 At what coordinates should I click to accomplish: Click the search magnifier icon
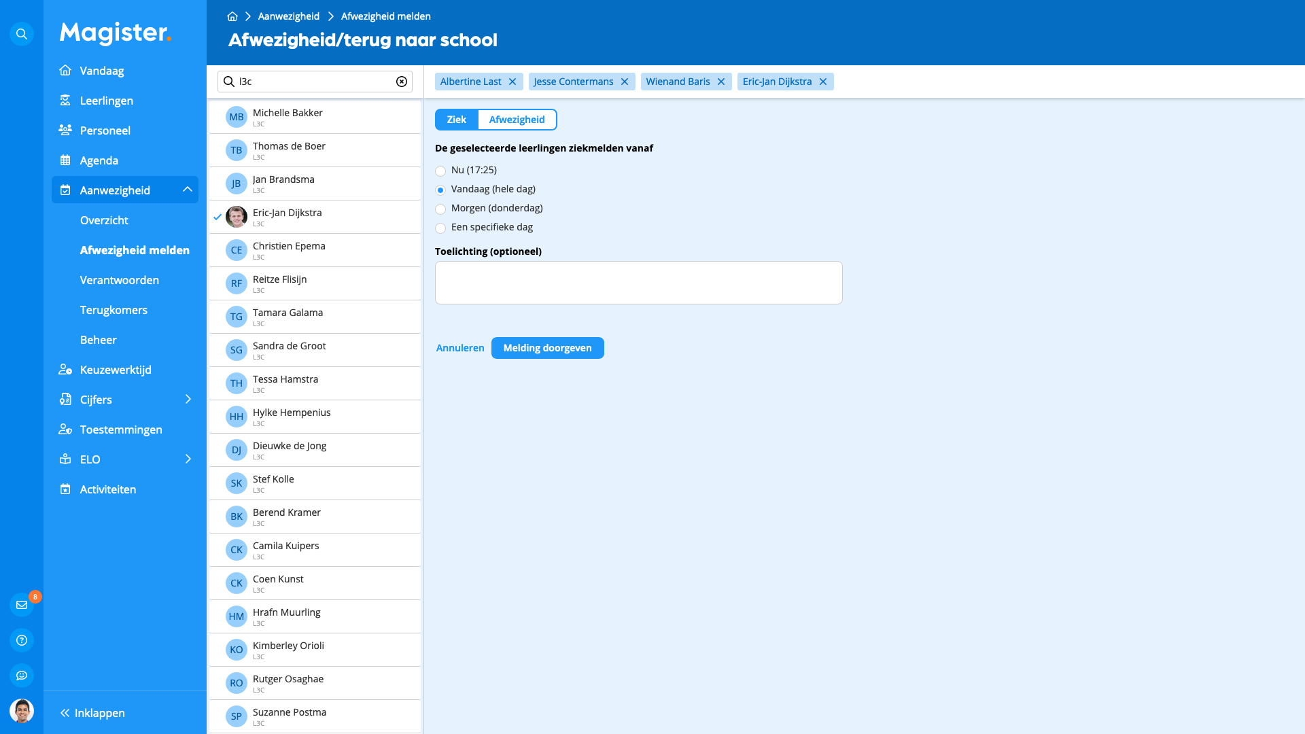click(x=22, y=33)
